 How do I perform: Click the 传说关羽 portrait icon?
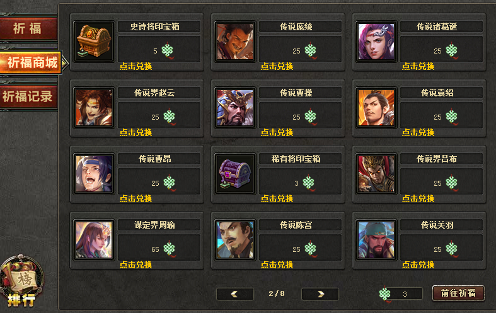point(376,240)
